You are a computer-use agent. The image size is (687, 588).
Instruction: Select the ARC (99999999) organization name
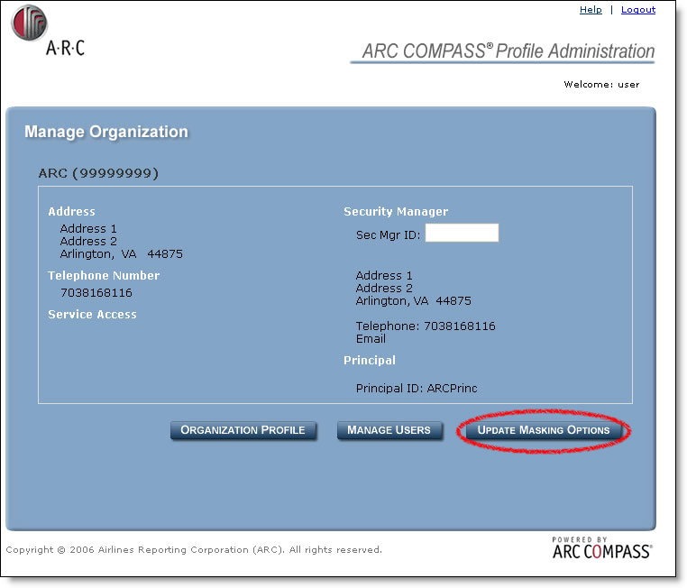pos(98,173)
